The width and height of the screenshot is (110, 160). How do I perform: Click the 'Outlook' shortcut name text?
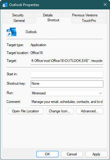tap(31, 32)
